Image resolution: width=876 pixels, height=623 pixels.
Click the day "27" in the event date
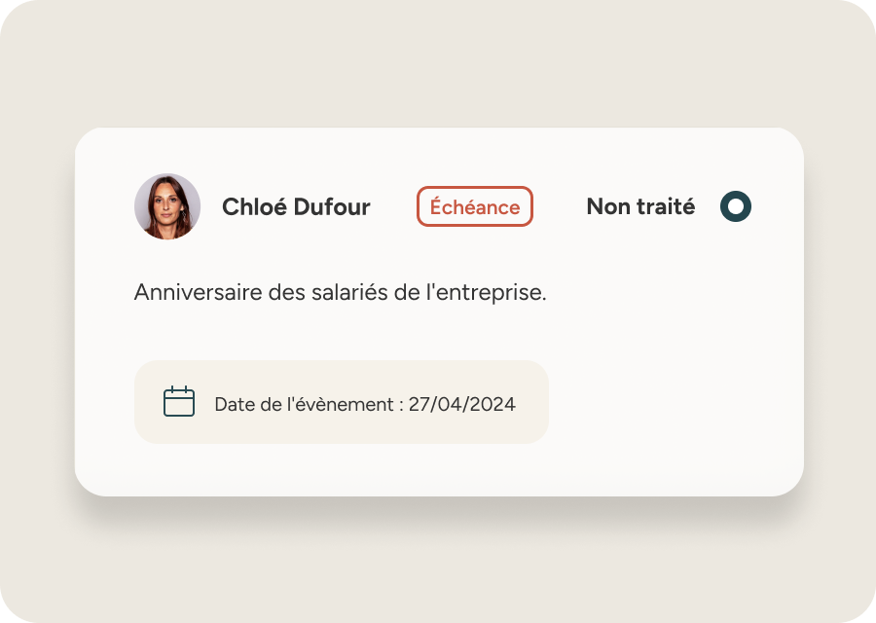pos(420,404)
